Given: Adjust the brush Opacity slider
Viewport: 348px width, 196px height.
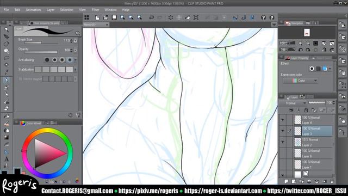Looking at the screenshot, I should pyautogui.click(x=41, y=52).
